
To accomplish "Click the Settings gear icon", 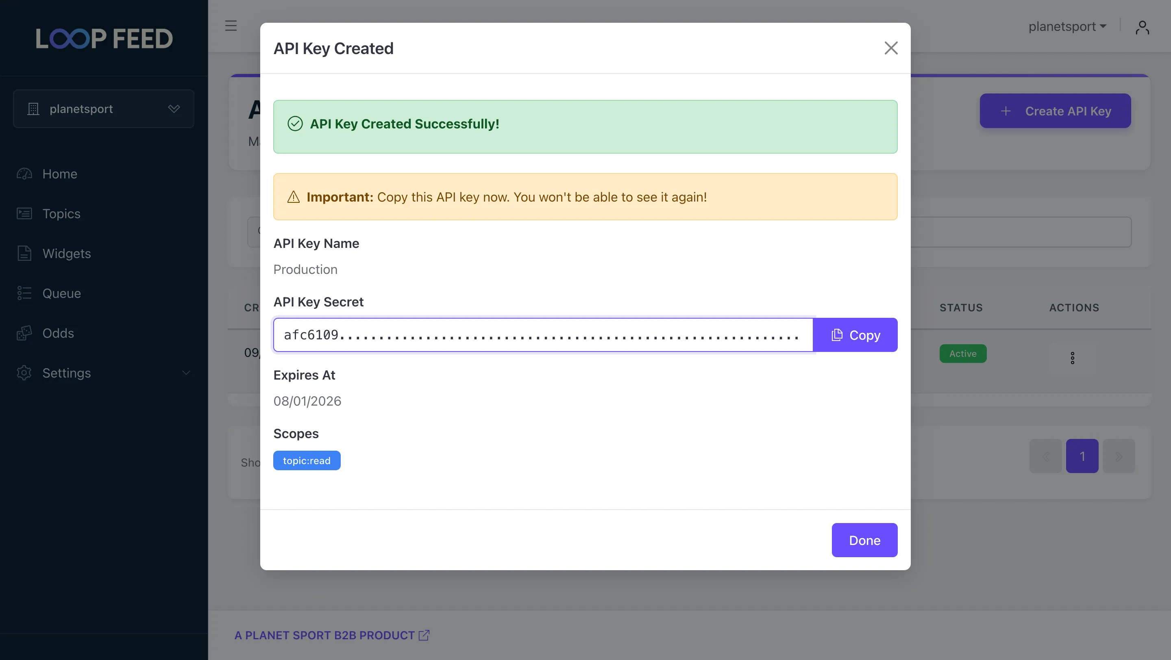I will coord(24,373).
